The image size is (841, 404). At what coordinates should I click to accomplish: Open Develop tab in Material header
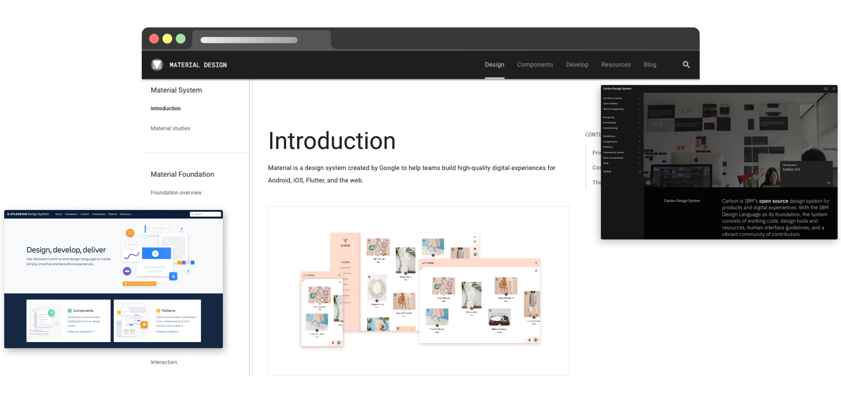[577, 64]
